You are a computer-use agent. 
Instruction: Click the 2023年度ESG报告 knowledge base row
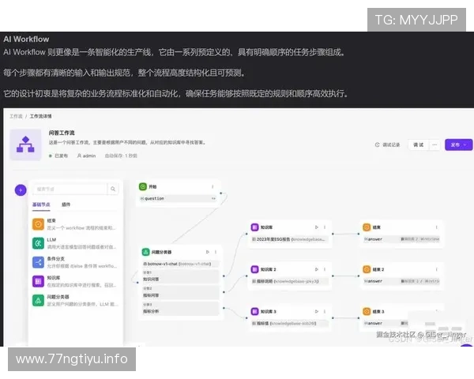point(290,239)
